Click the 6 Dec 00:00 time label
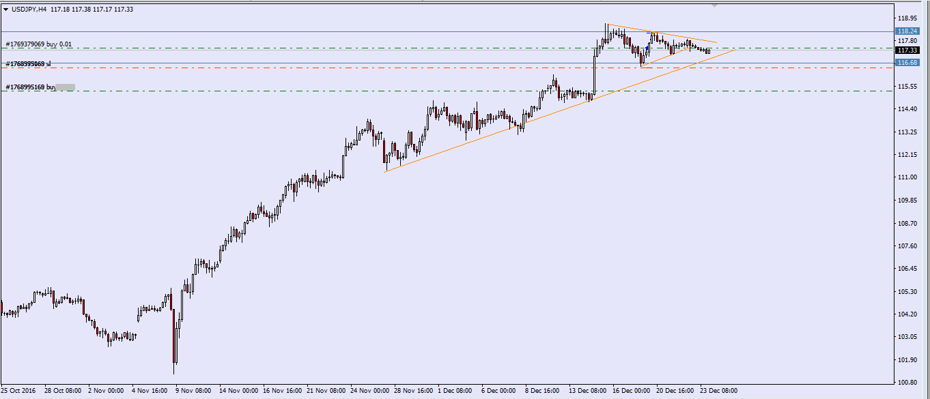Screen dimensions: 930x399 [499, 391]
